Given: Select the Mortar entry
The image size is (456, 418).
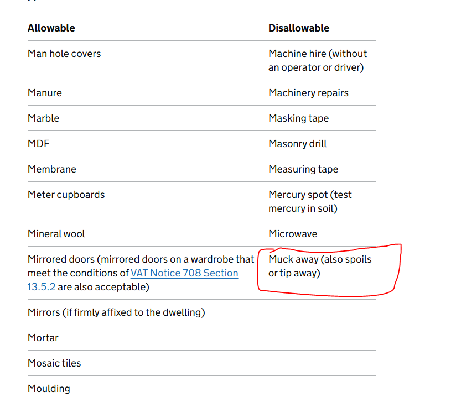Looking at the screenshot, I should [x=43, y=338].
